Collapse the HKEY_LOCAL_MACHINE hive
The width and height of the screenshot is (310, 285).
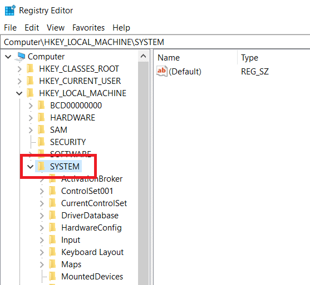(19, 93)
